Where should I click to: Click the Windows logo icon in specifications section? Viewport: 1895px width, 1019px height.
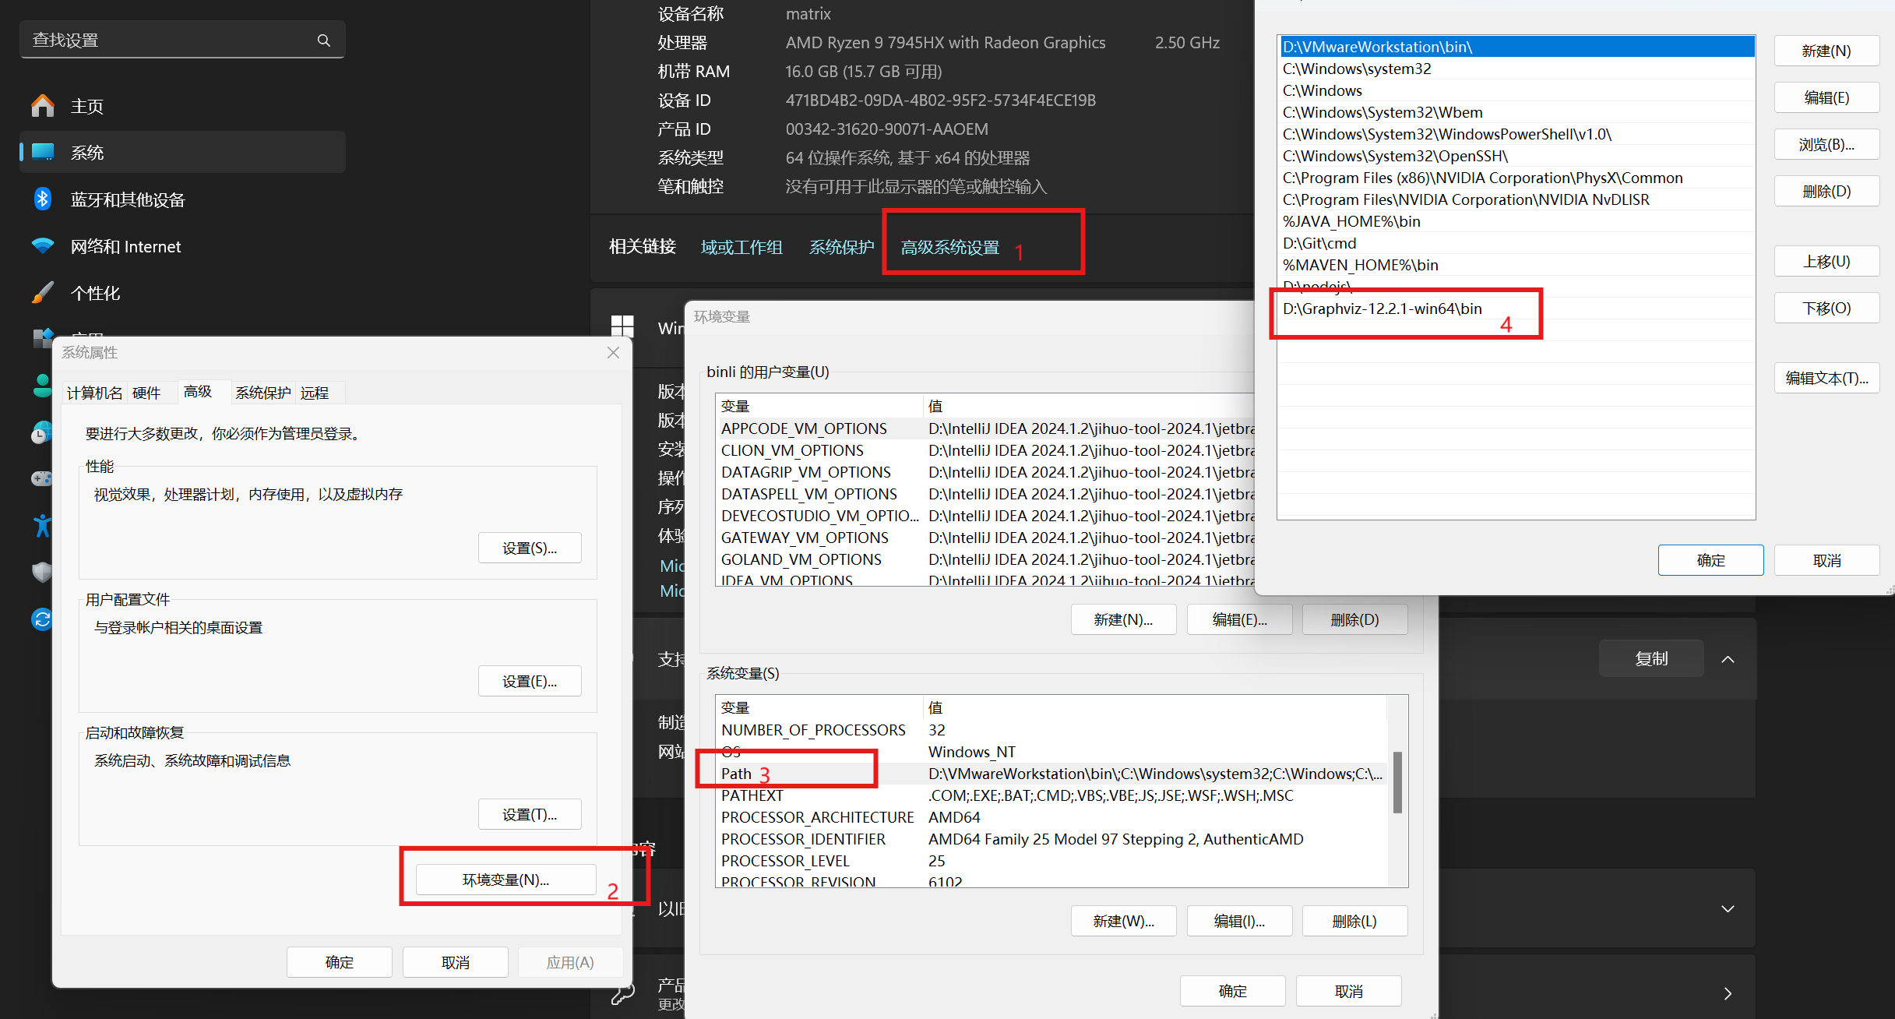click(x=622, y=327)
